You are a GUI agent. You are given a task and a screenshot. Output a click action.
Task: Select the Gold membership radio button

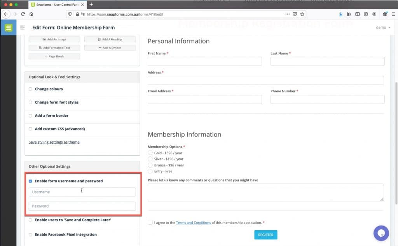click(150, 153)
